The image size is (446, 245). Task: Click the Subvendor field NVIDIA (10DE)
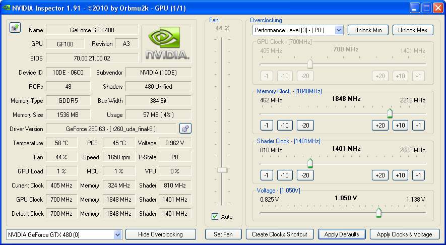point(158,72)
